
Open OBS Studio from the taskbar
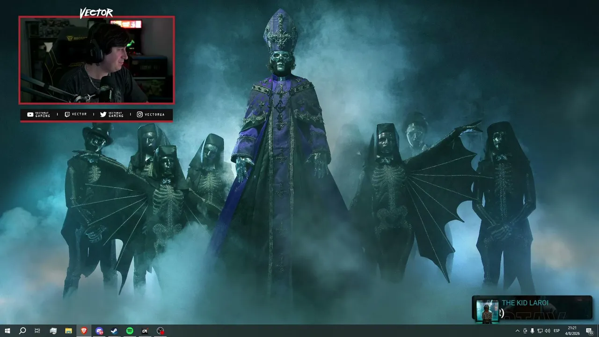(x=161, y=331)
